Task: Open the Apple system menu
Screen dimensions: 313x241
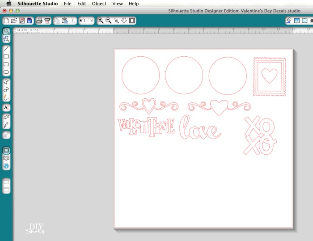Action: click(x=8, y=4)
